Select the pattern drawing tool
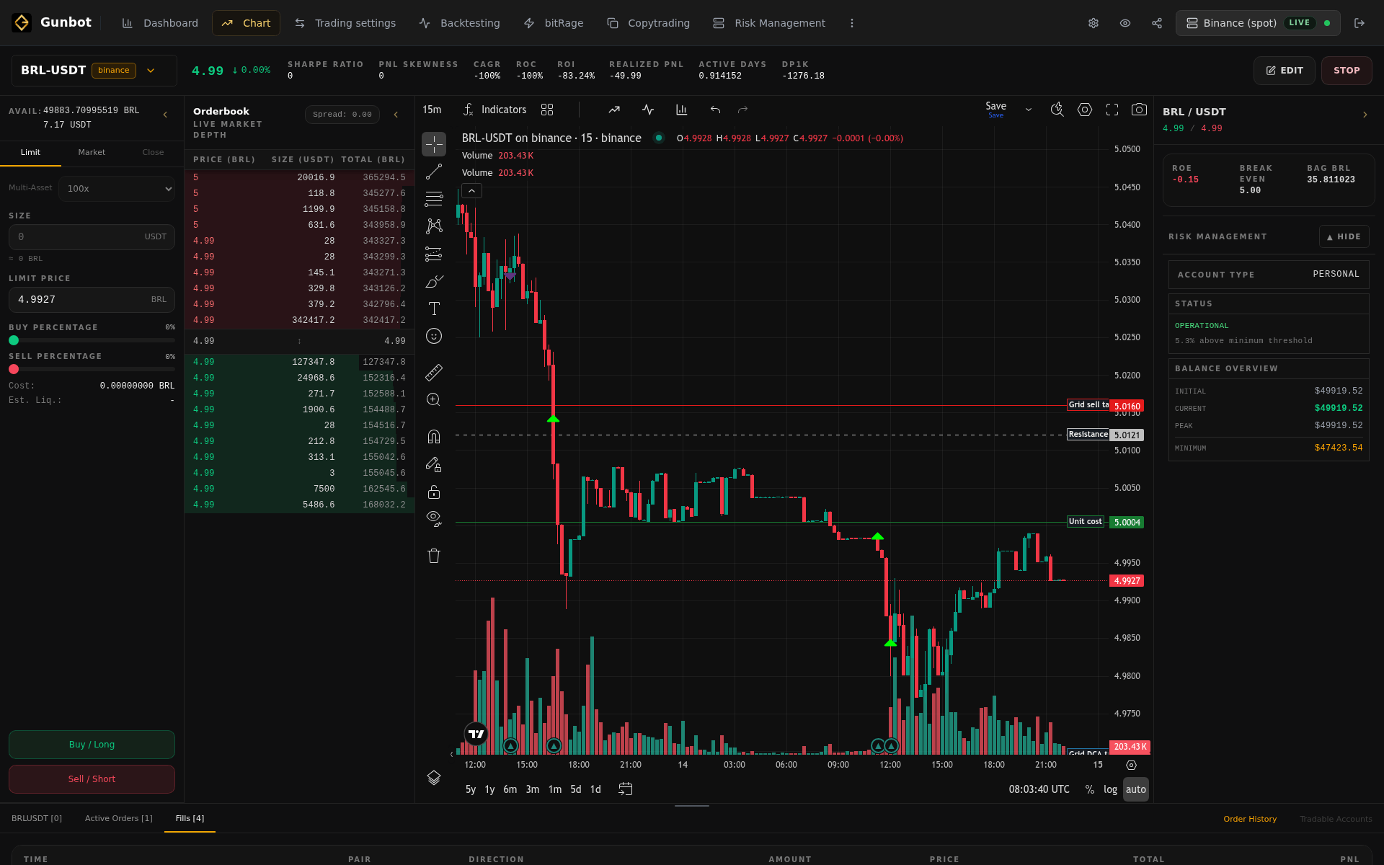Image resolution: width=1384 pixels, height=865 pixels. click(x=434, y=226)
